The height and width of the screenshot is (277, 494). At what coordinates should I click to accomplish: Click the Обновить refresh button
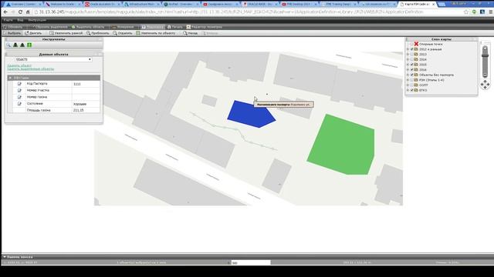tap(12, 27)
